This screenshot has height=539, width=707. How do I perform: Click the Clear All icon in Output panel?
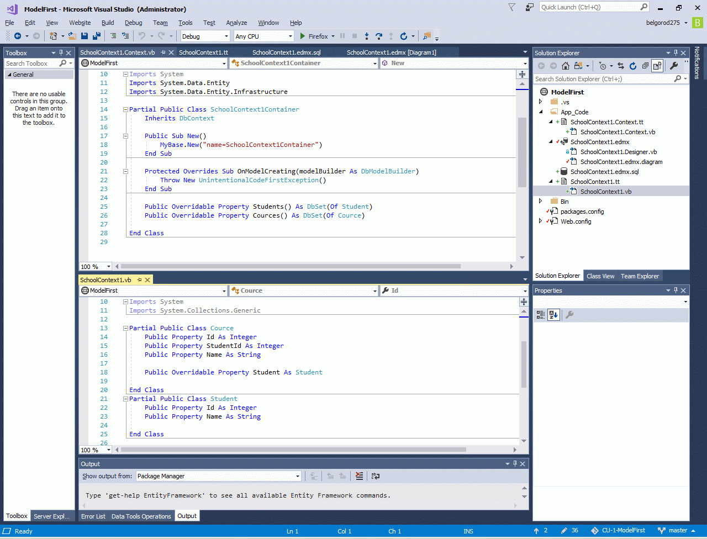point(360,475)
